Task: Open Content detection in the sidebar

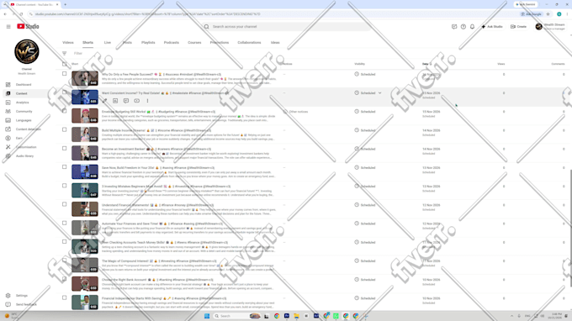Action: pos(28,129)
